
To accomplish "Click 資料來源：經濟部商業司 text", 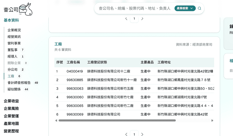I will [x=194, y=45].
